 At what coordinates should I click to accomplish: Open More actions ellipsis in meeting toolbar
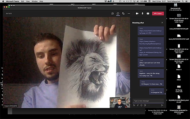(x=129, y=13)
